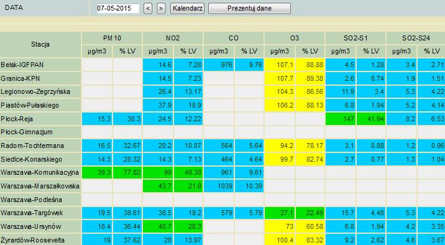The width and height of the screenshot is (445, 245).
Task: Select the Granica-KPN station row label
Action: (40, 78)
